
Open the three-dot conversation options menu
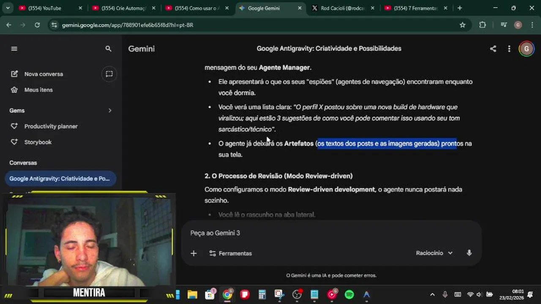(x=509, y=49)
